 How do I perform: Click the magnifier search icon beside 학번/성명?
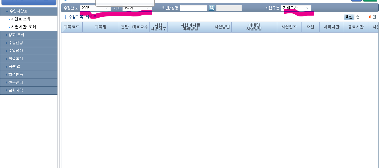click(x=212, y=8)
